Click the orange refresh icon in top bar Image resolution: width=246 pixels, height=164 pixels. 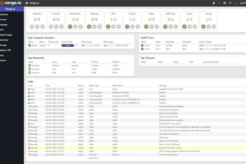tap(235, 3)
